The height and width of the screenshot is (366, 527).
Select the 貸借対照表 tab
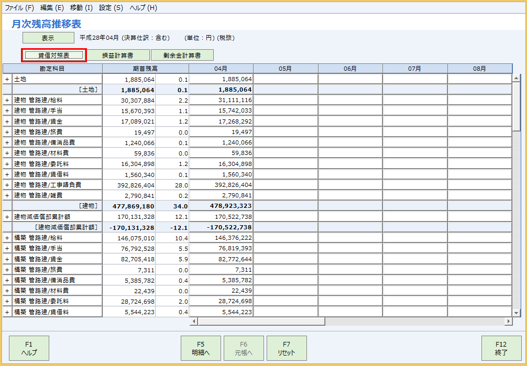pyautogui.click(x=53, y=54)
